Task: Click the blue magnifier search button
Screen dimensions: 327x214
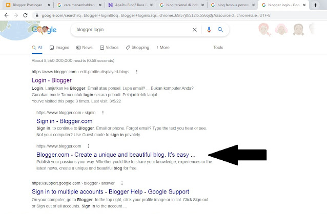Action: 220,30
